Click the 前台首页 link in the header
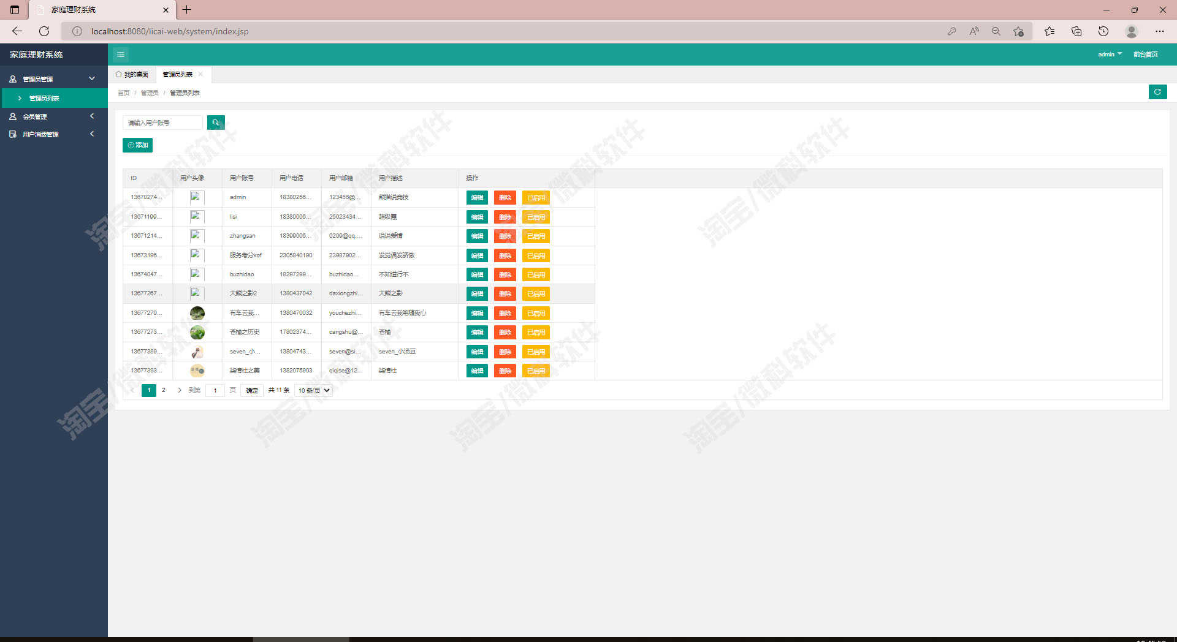The height and width of the screenshot is (642, 1177). coord(1146,55)
